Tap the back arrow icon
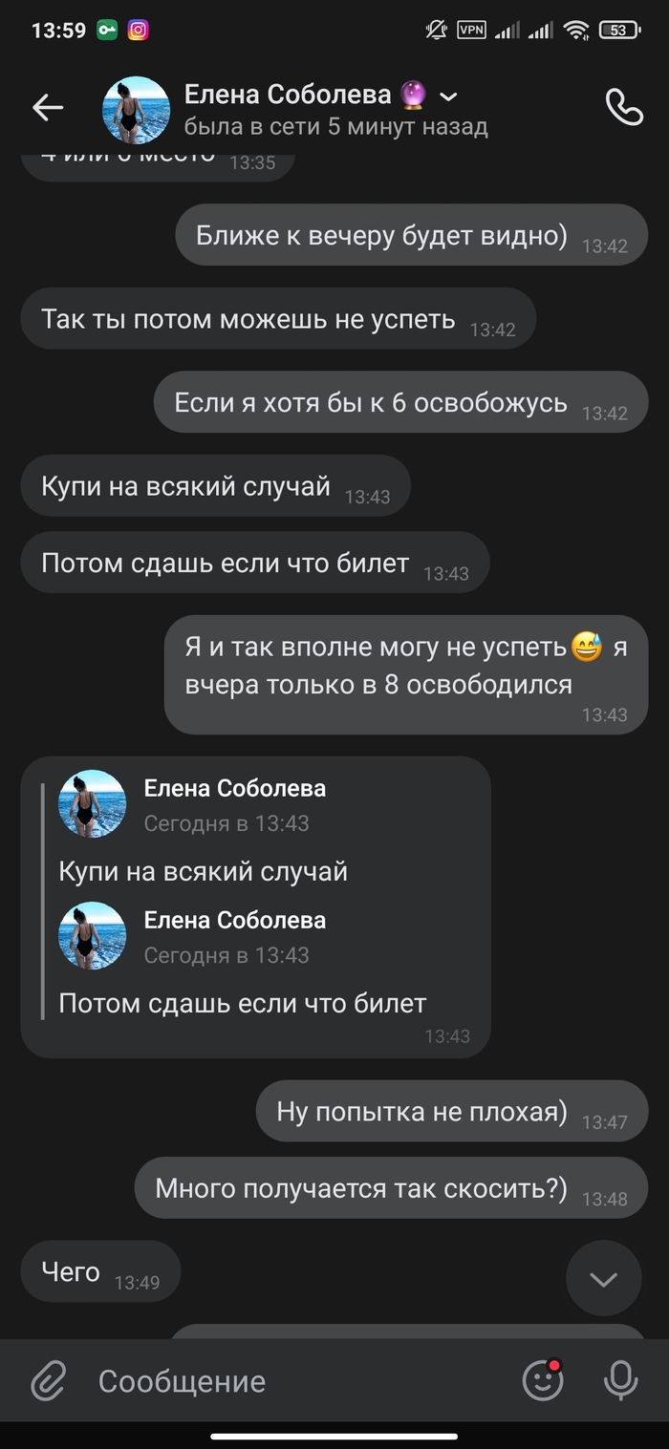 pos(48,108)
